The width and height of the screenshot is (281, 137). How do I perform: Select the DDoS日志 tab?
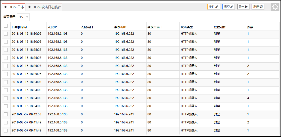(16, 7)
